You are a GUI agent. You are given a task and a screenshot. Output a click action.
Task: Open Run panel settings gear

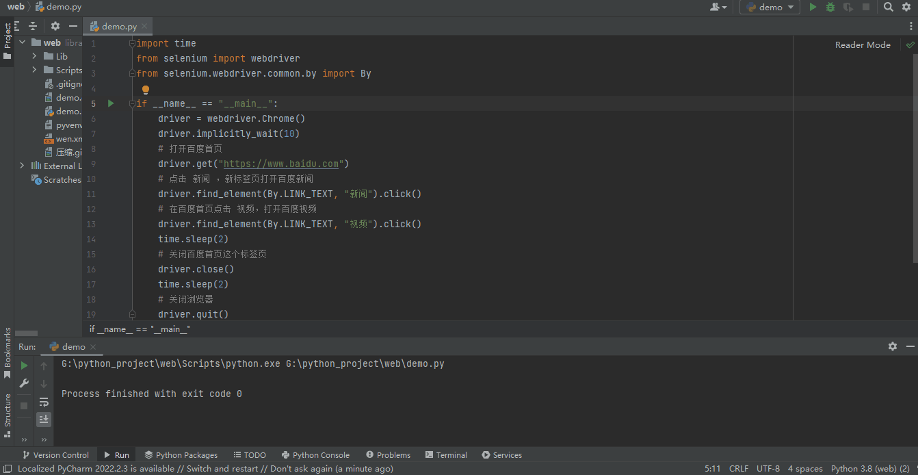(892, 346)
